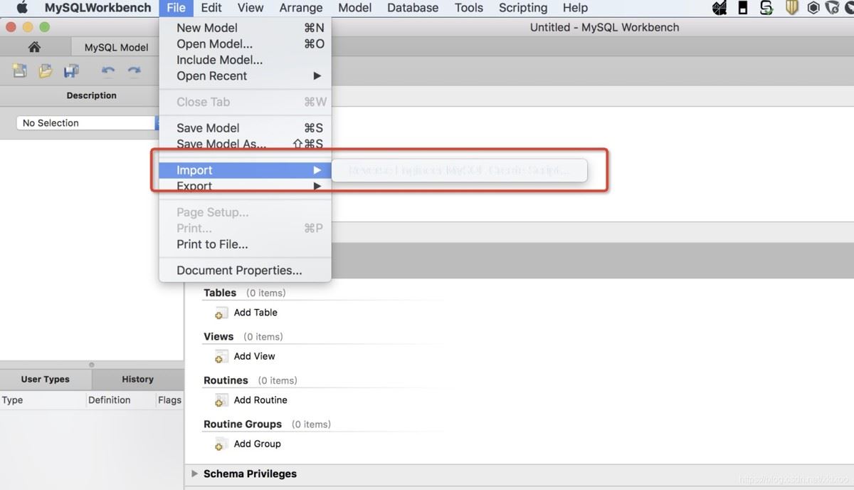This screenshot has height=490, width=854.
Task: Click the Add Group link
Action: point(257,444)
